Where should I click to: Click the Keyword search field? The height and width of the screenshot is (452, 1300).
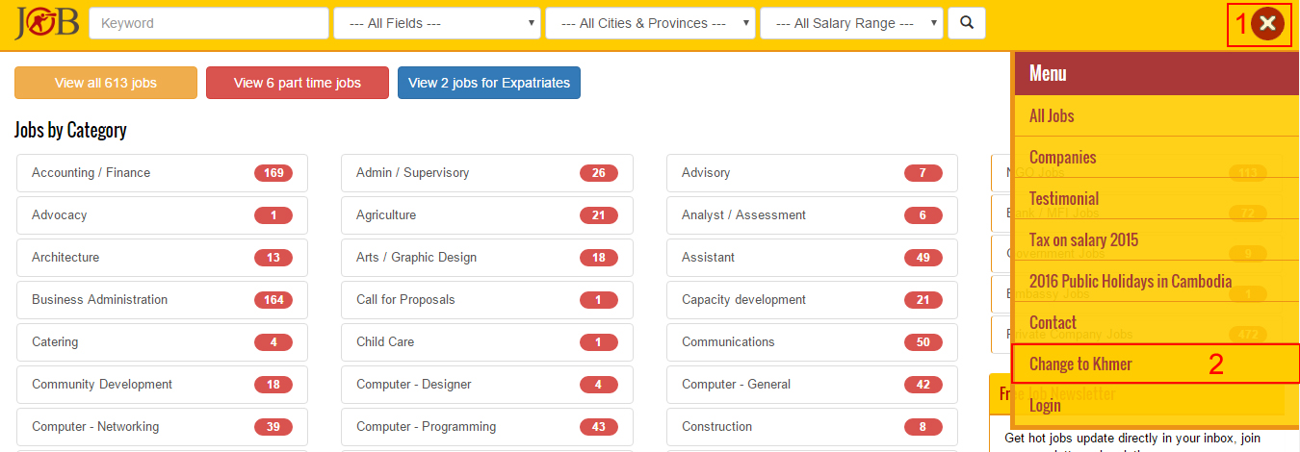click(206, 23)
